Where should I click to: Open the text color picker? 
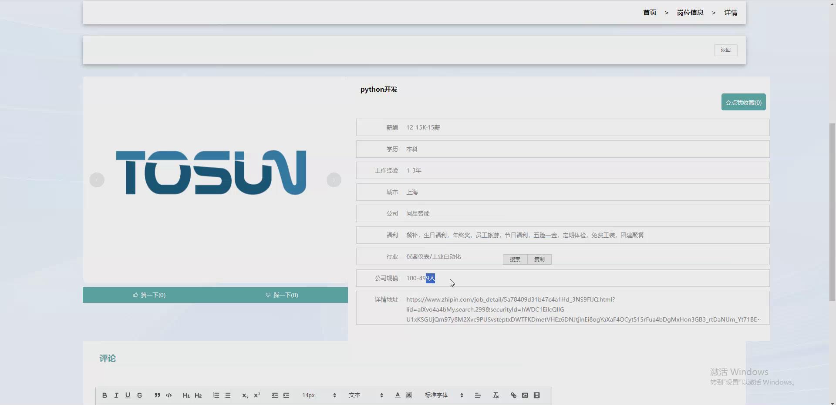click(398, 395)
